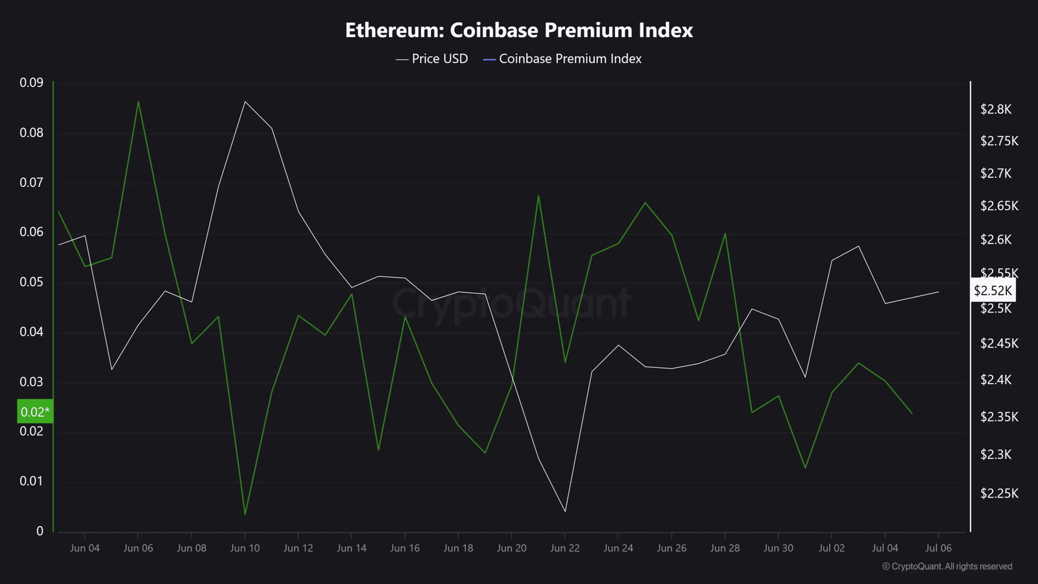Click the 0.09 left axis label
Viewport: 1038px width, 584px height.
coord(31,82)
